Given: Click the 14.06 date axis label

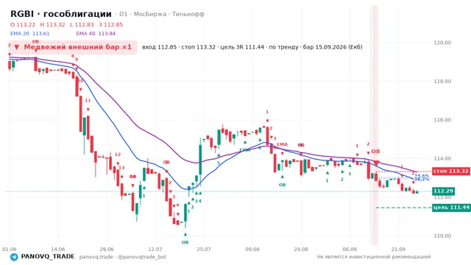Looking at the screenshot, I should coord(58,249).
